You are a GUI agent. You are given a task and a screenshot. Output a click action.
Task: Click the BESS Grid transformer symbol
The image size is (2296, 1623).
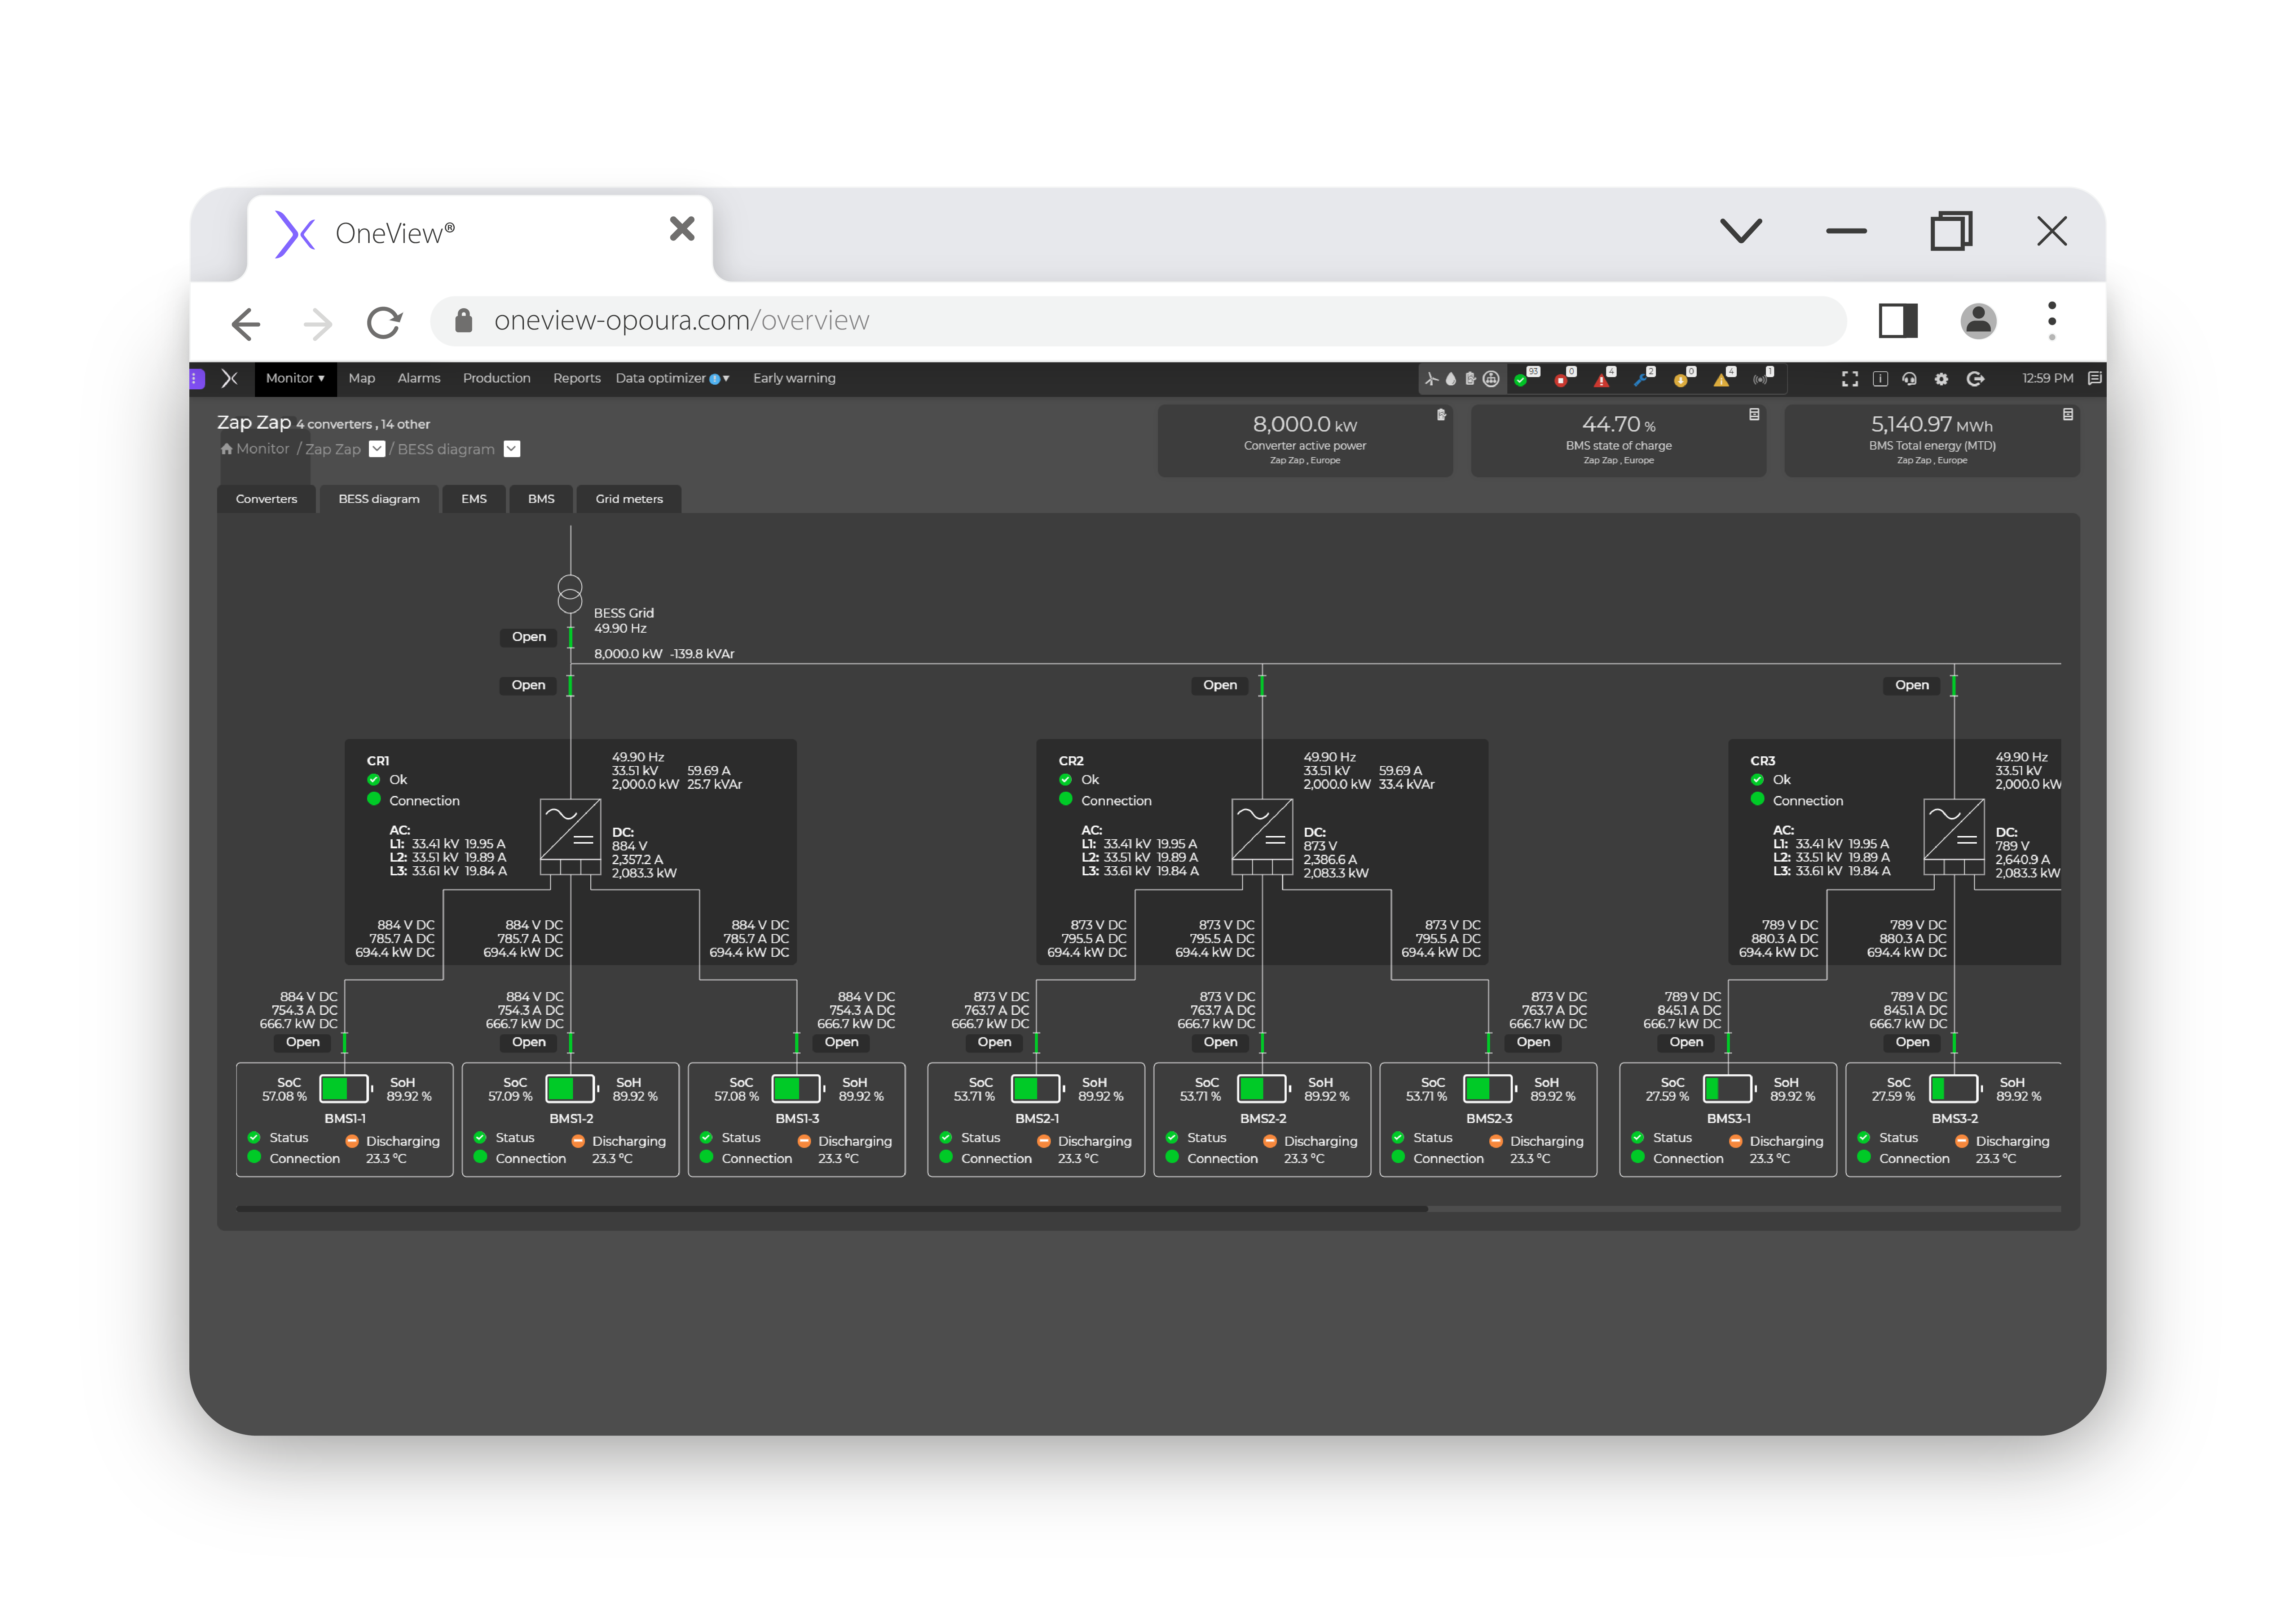coord(570,594)
